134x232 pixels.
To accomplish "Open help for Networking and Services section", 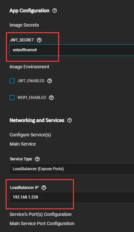I will [70, 120].
